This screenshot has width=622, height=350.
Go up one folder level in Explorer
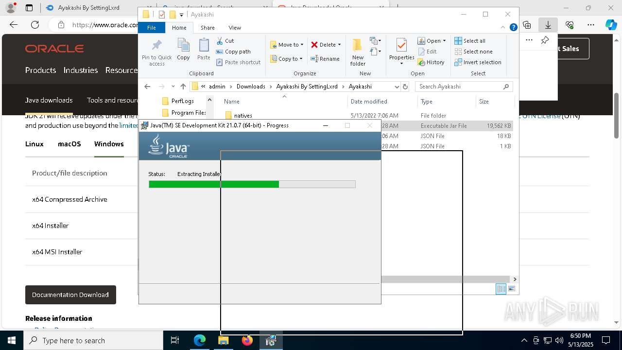click(183, 87)
